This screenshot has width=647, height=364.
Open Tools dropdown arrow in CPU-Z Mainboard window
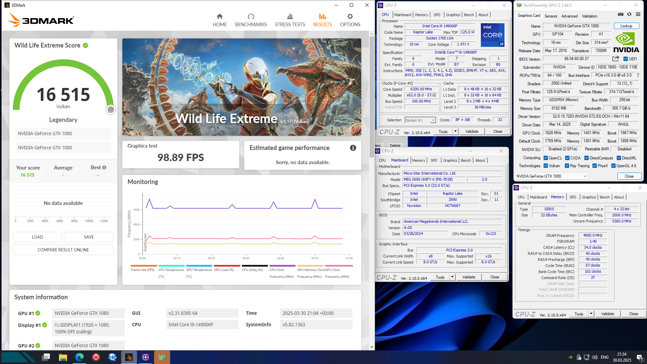coord(452,277)
